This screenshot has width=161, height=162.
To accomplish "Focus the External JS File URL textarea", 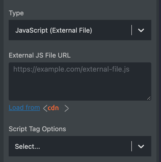I will 80,82.
